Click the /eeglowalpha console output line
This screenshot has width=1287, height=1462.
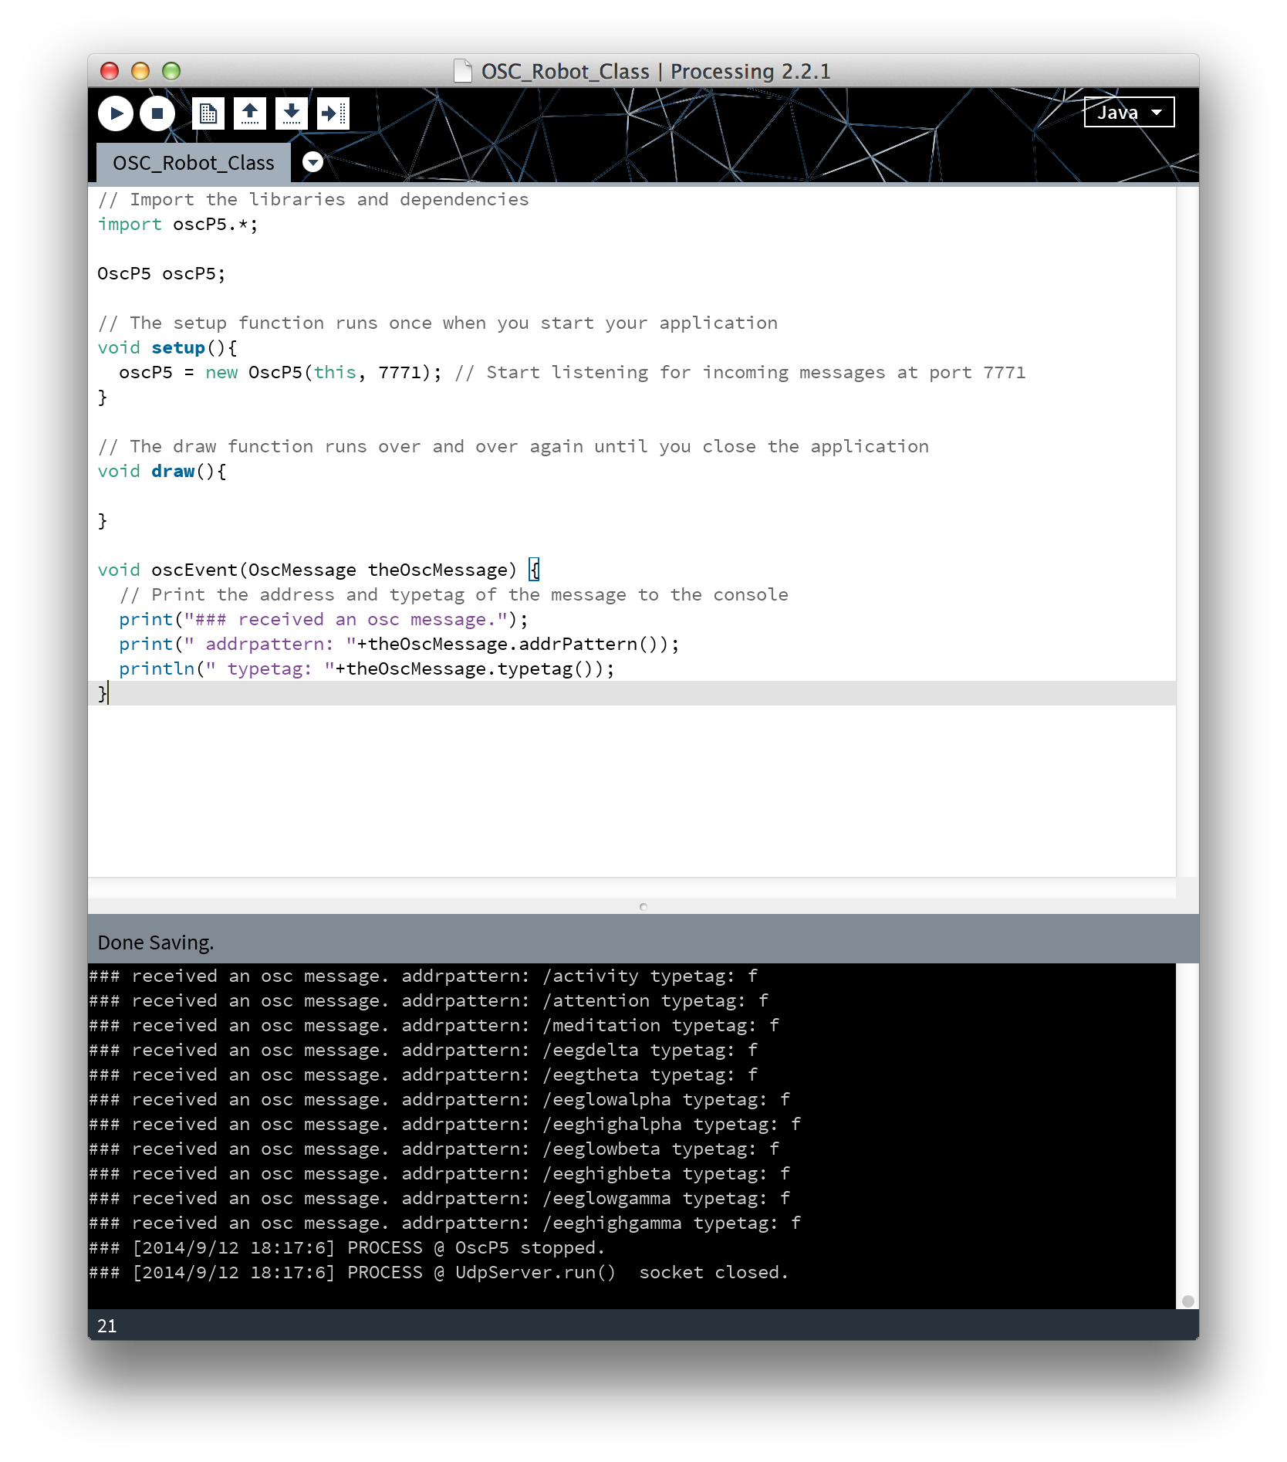[x=440, y=1100]
